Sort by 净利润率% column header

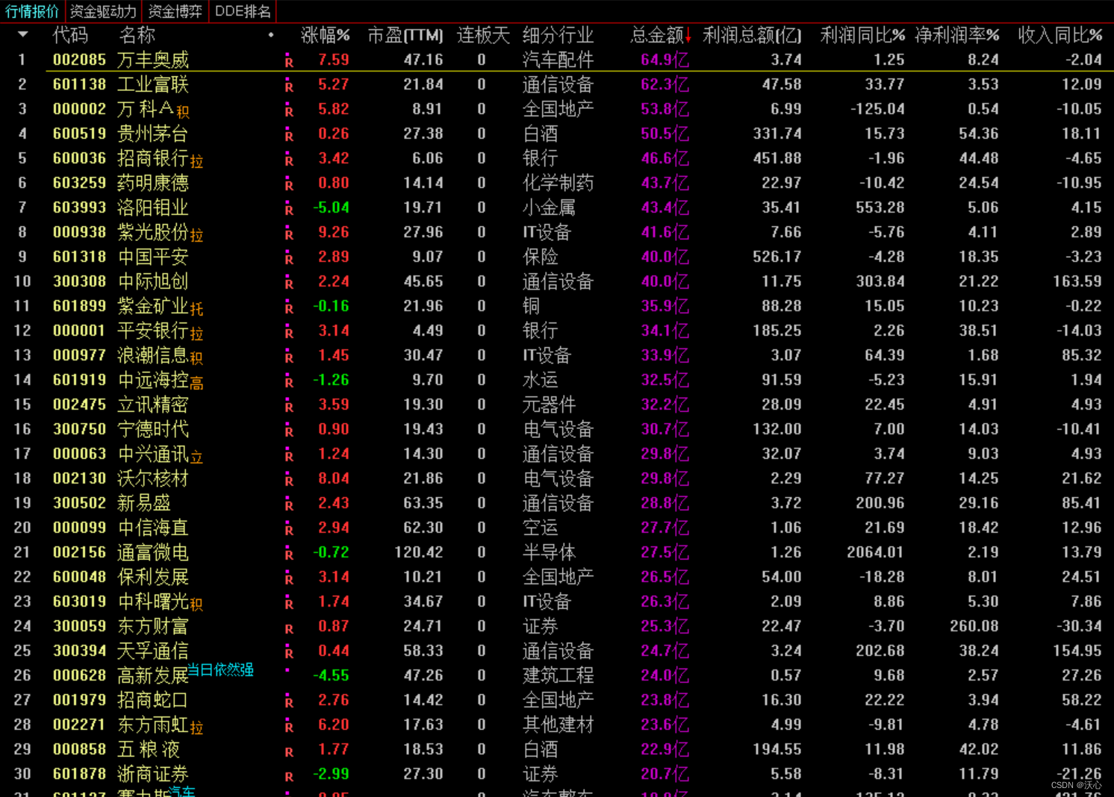point(957,35)
